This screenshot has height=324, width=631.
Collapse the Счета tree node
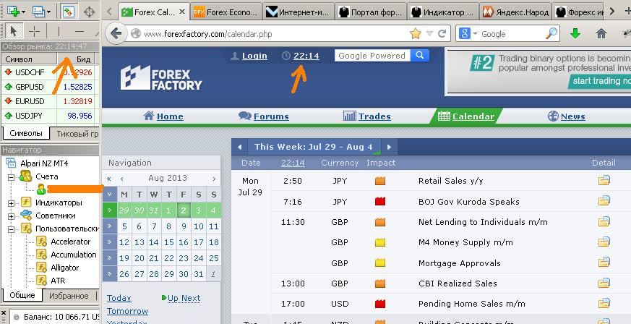pos(12,177)
